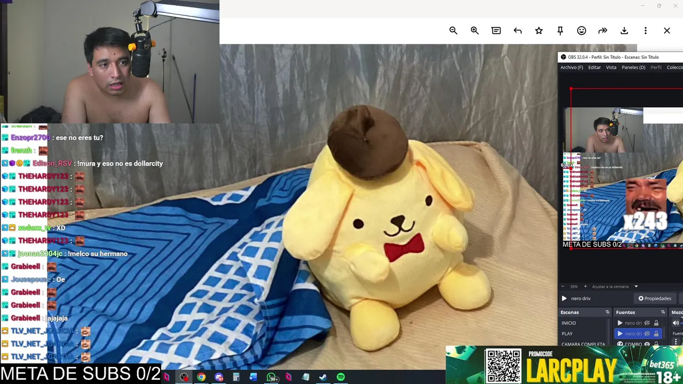Zoom in the image viewer
The height and width of the screenshot is (384, 683).
pos(474,31)
